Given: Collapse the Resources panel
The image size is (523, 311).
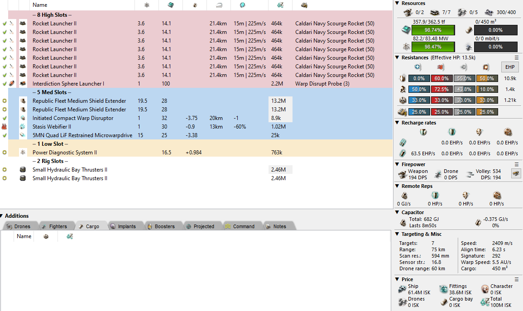Looking at the screenshot, I should click(397, 3).
